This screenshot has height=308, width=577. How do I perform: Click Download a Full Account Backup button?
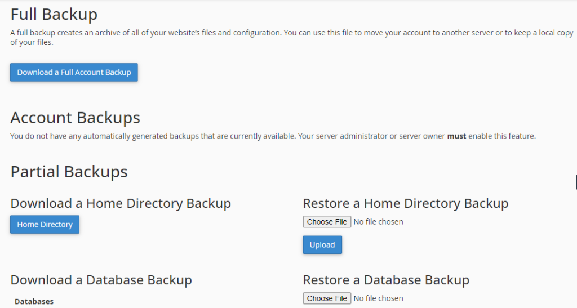pyautogui.click(x=74, y=72)
